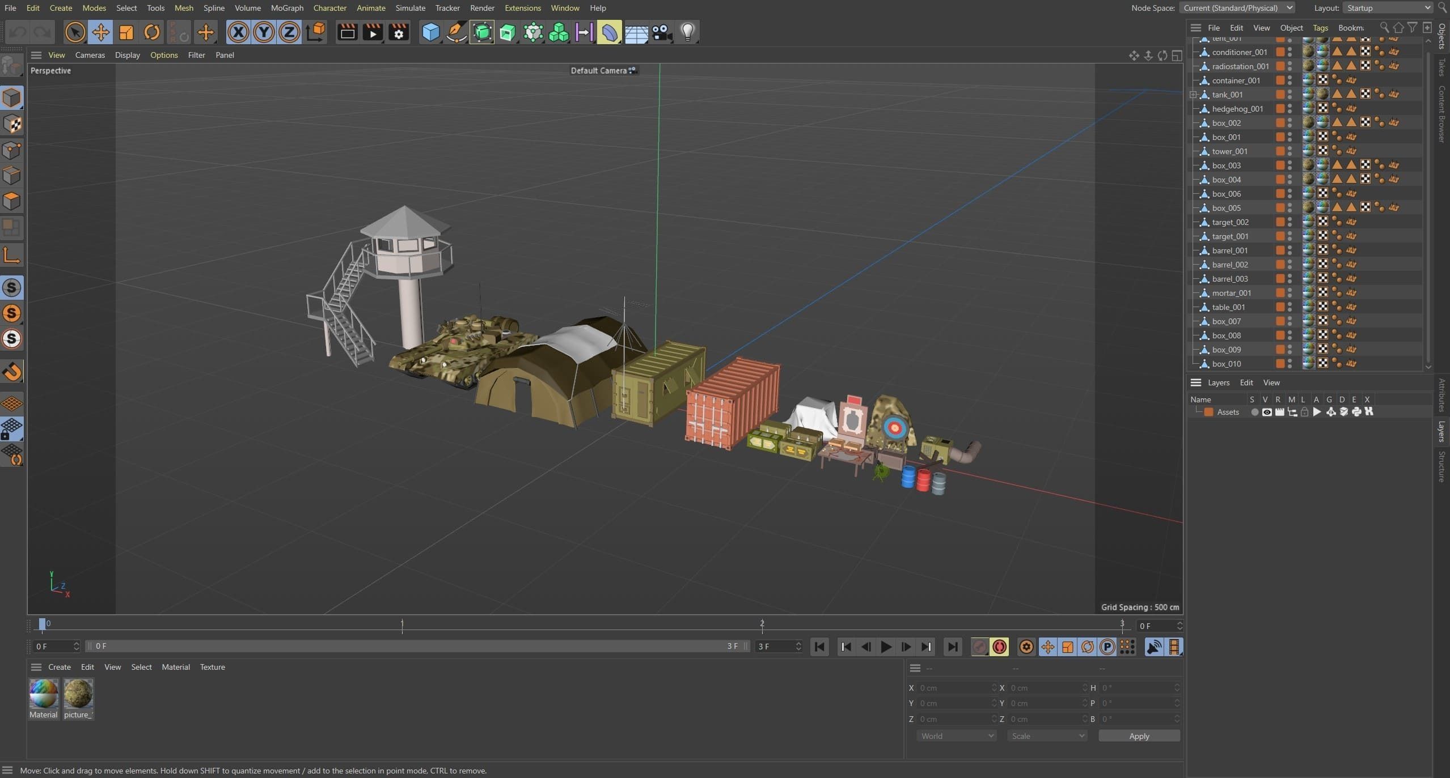Click tower_001 layer color swatch
The image size is (1450, 778).
tap(1280, 151)
